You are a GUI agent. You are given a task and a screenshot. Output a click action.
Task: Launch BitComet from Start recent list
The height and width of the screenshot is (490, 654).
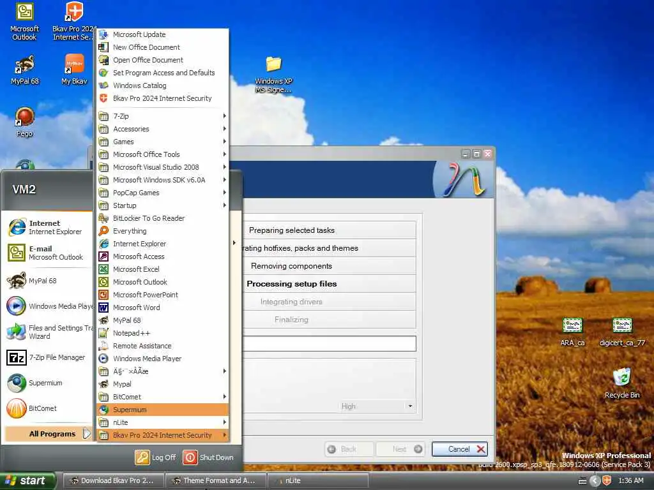49,408
